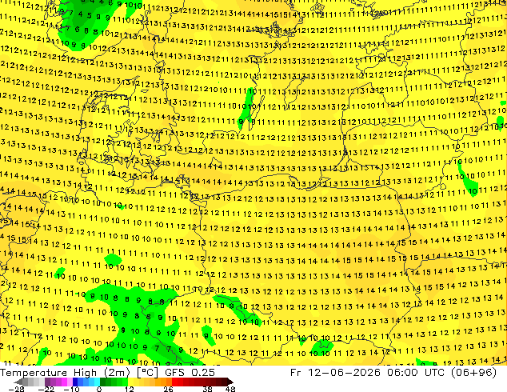Select the green segment of the color scale
The width and height of the screenshot is (507, 392).
114,382
